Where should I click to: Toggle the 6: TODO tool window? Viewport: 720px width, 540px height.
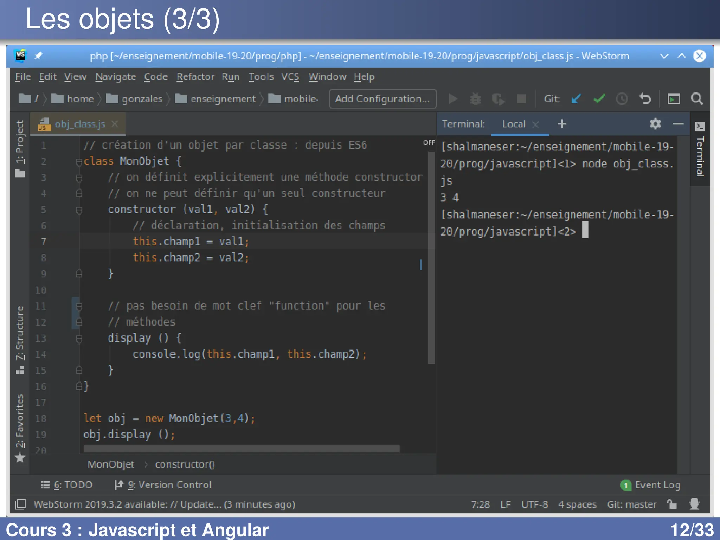pyautogui.click(x=66, y=485)
